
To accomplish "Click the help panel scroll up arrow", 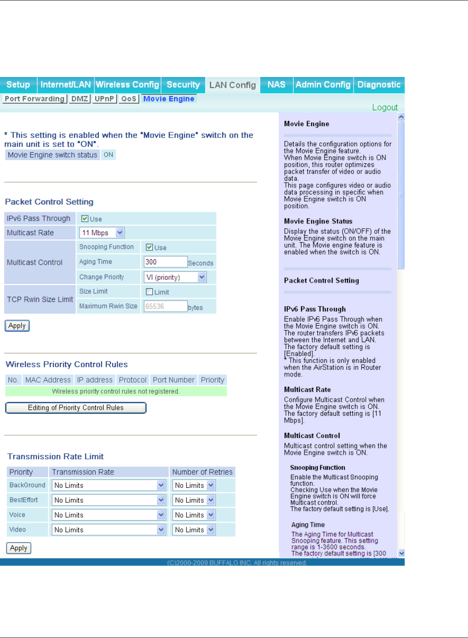I will (401, 117).
